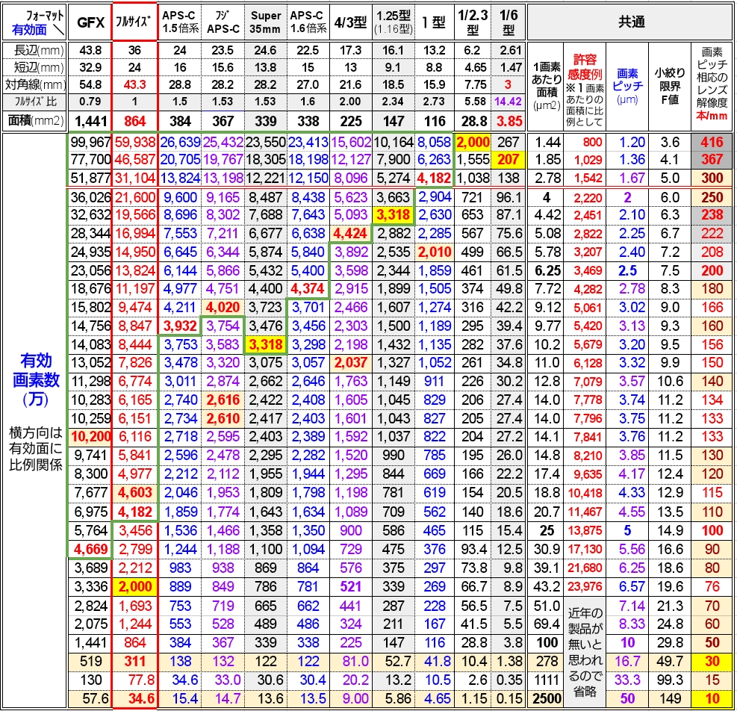Click the フォーマット 有効面 corner cell
This screenshot has height=711, width=737.
(x=35, y=22)
